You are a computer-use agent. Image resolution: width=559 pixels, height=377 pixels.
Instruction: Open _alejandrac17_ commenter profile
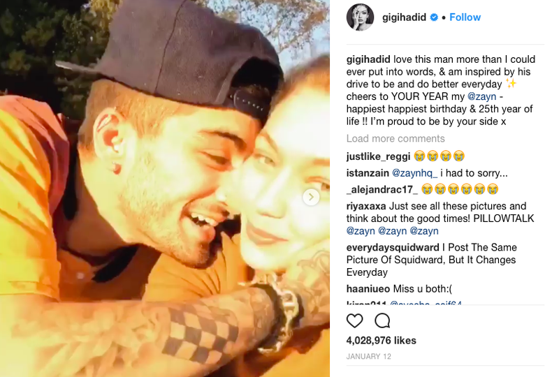(x=382, y=190)
